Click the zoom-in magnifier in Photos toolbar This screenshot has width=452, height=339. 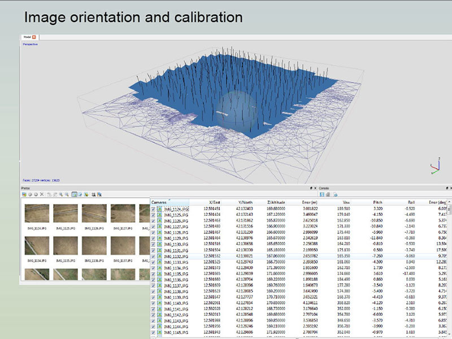click(60, 194)
